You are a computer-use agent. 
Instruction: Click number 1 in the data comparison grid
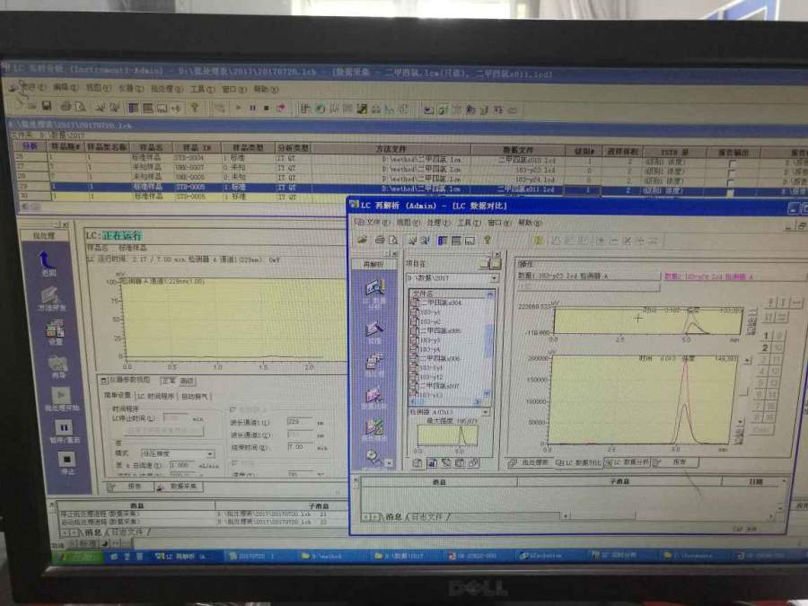coord(766,337)
